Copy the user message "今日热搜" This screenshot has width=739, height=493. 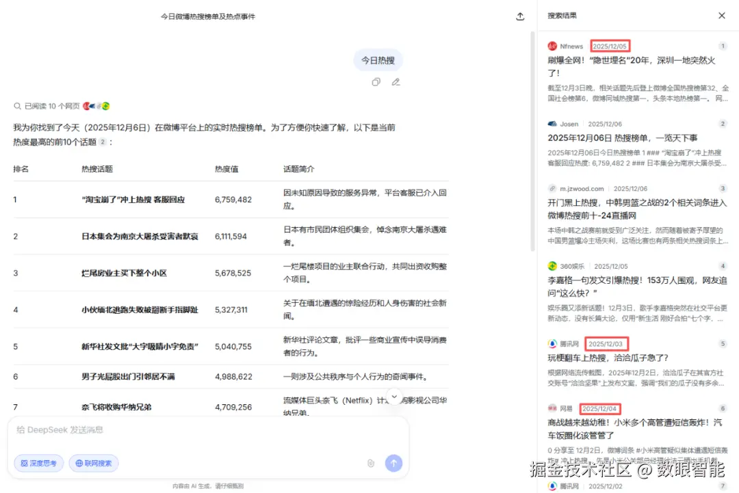(x=376, y=82)
